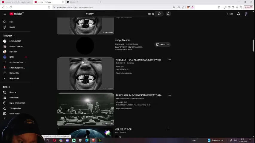
Task: Open a new browser tab
Action: [100, 2]
